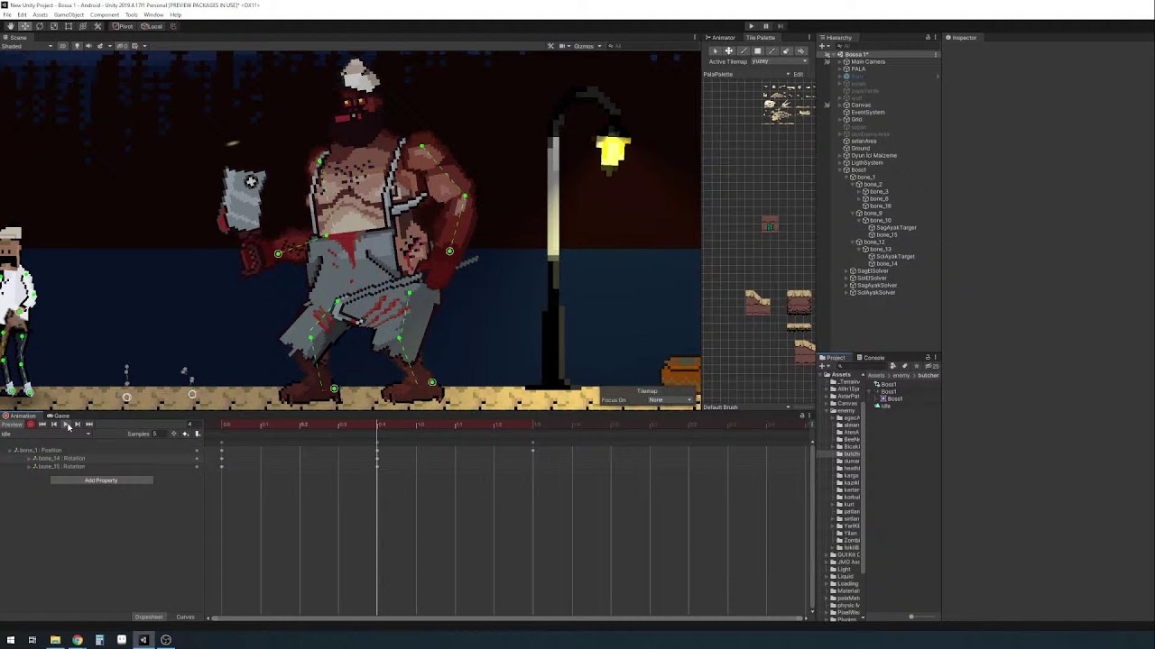
Task: Select the Tile Palette eraser tool
Action: [x=787, y=50]
